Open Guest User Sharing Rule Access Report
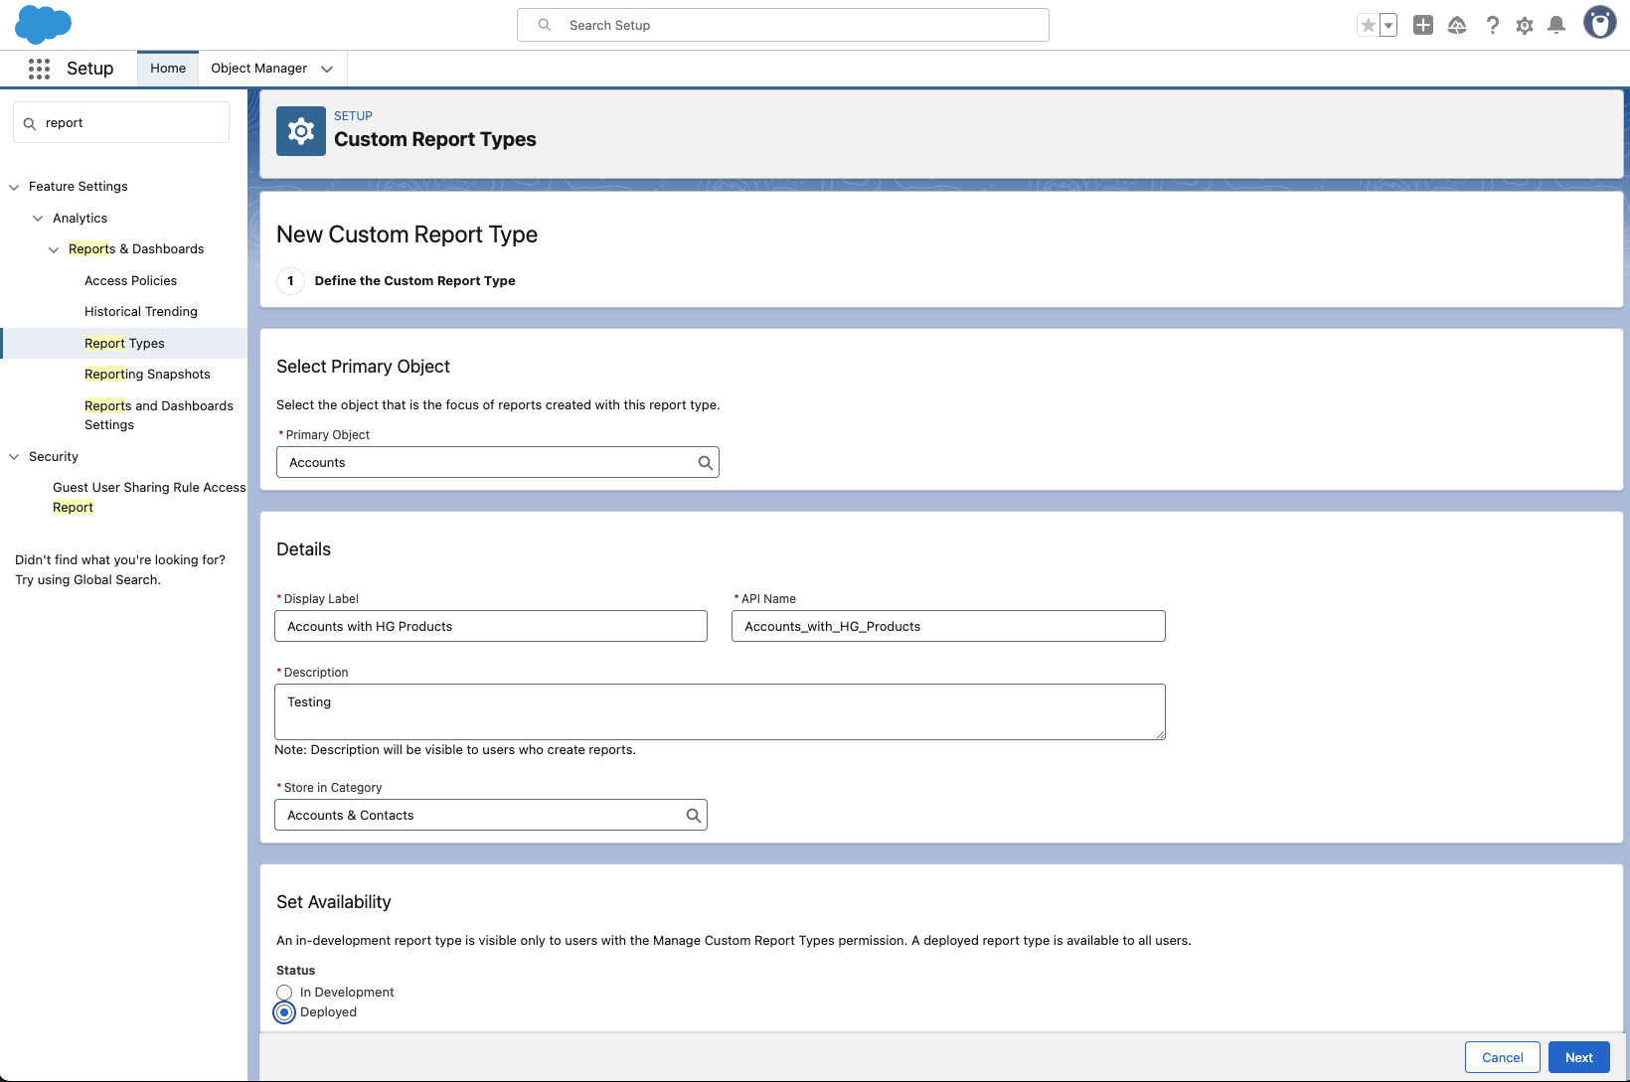Image resolution: width=1630 pixels, height=1082 pixels. (149, 498)
